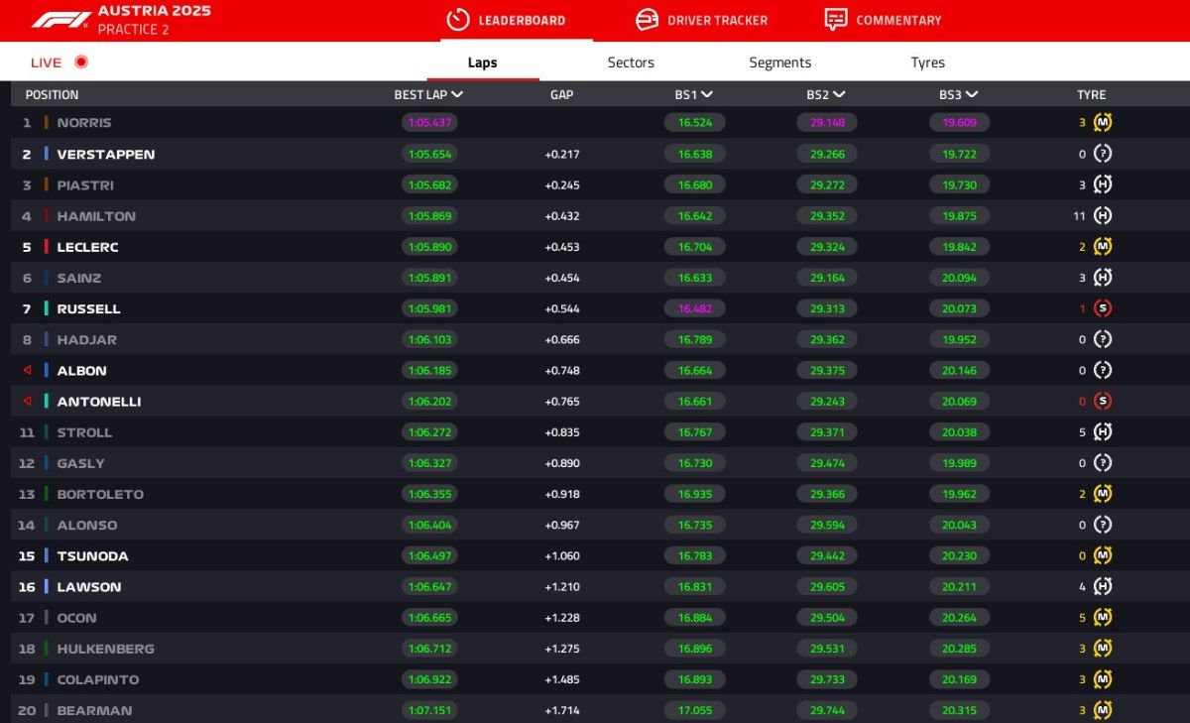Viewport: 1190px width, 723px height.
Task: Click the Commentary speech bubble icon
Action: click(x=836, y=20)
